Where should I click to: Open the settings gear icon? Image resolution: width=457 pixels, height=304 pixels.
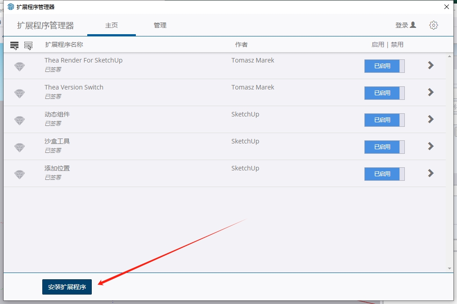coord(434,25)
